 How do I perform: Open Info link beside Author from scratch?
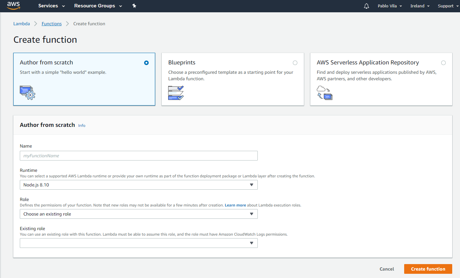[82, 126]
